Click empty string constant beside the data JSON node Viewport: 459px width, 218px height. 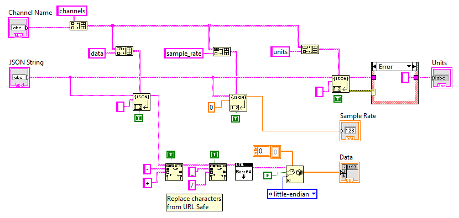[121, 107]
